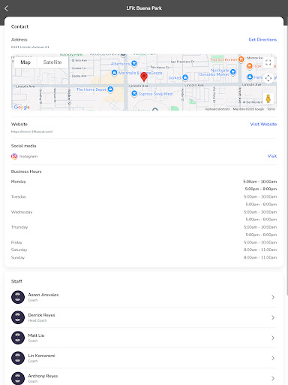Screen dimensions: 288x385
Task: Click the Marshalls & HomeGoods marker
Action: [114, 73]
